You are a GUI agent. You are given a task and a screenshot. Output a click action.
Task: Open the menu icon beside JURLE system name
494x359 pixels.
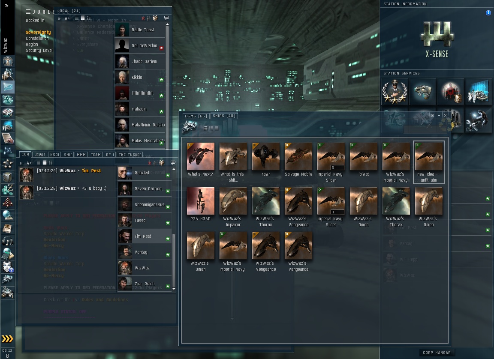(x=28, y=12)
